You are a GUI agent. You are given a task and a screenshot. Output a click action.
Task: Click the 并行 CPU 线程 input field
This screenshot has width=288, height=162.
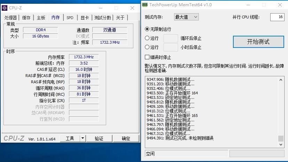pyautogui.click(x=277, y=17)
